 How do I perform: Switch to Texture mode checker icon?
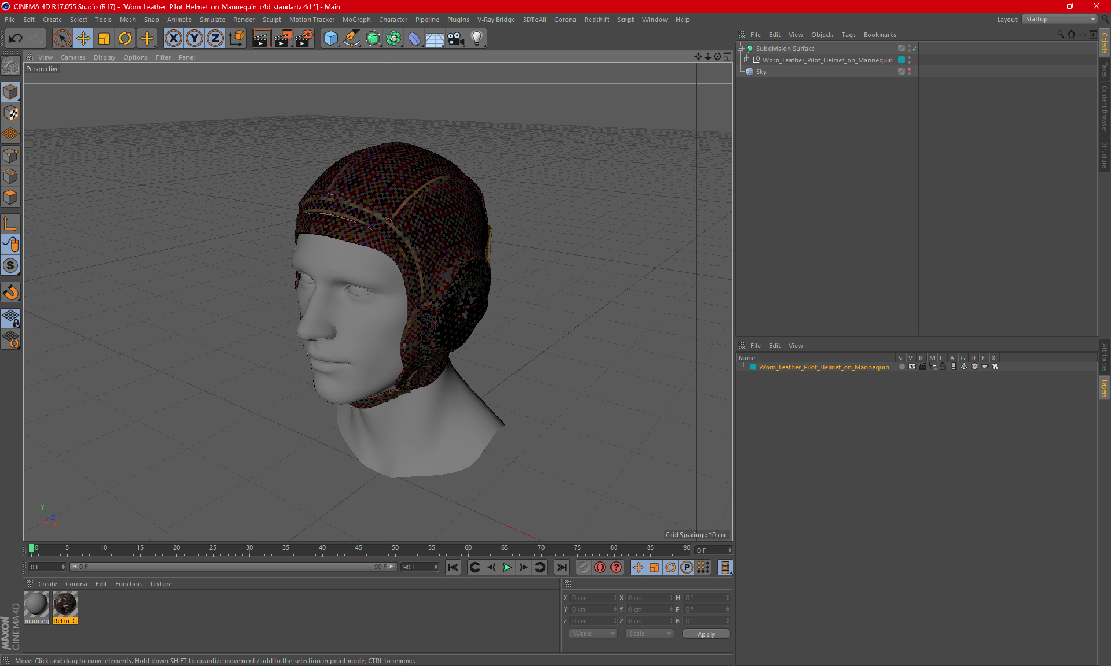click(10, 113)
